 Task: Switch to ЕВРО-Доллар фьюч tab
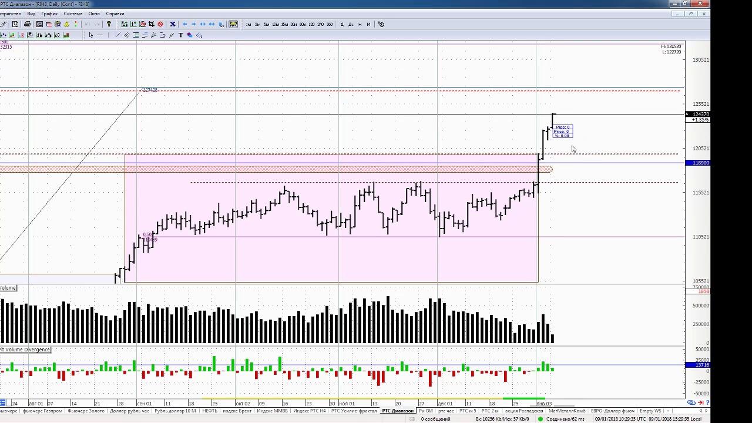613,411
